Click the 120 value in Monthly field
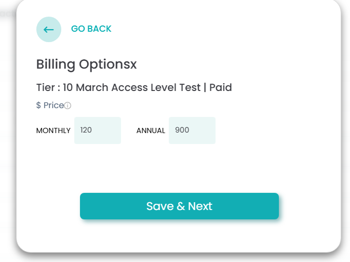This screenshot has height=262, width=350. click(x=86, y=130)
